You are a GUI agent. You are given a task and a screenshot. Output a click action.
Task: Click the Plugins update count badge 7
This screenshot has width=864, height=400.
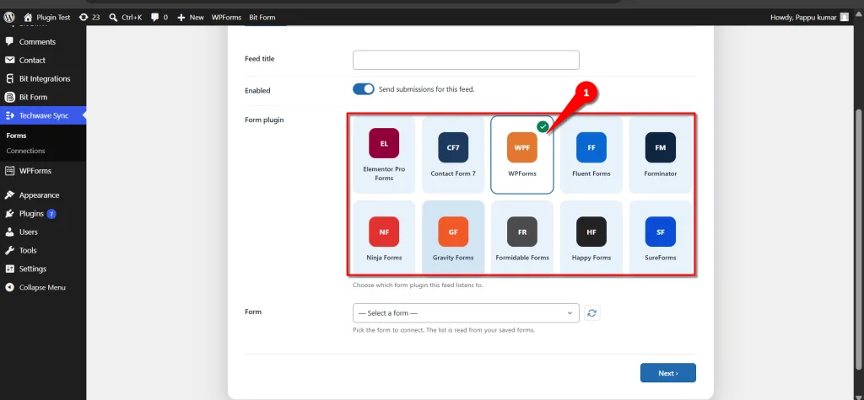click(x=51, y=214)
